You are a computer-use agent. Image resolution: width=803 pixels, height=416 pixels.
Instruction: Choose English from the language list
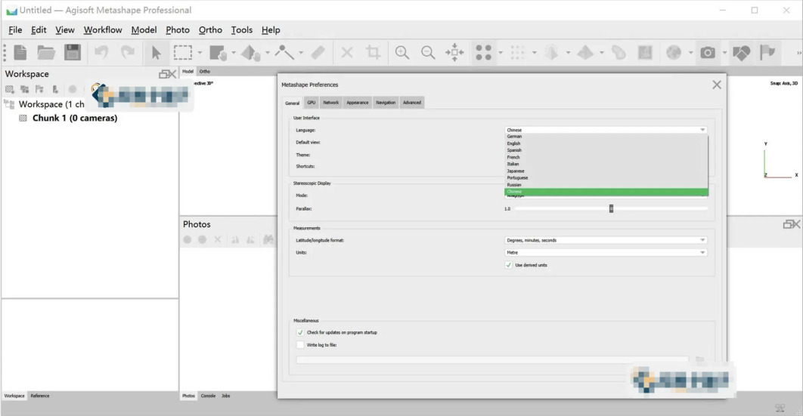click(x=513, y=143)
